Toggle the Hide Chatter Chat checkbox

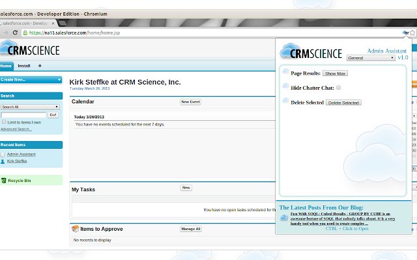(x=338, y=87)
